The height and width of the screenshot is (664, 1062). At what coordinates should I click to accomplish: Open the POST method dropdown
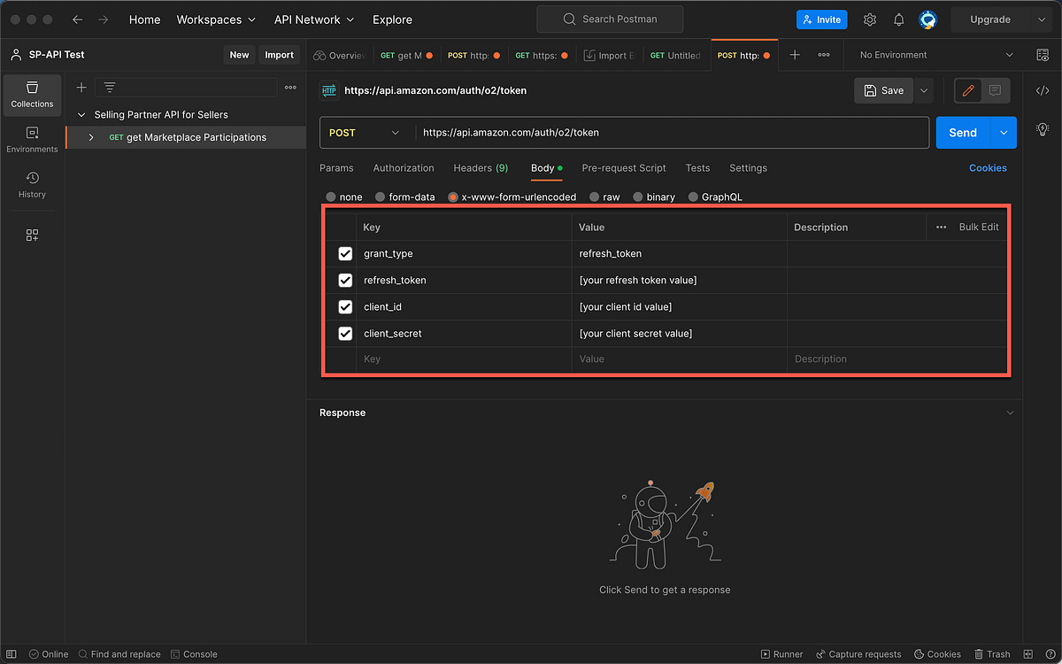point(366,133)
